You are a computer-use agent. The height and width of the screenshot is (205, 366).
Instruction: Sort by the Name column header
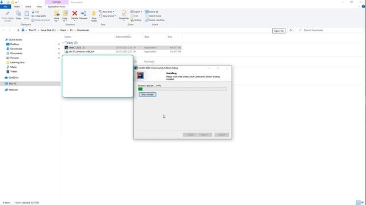coord(67,36)
